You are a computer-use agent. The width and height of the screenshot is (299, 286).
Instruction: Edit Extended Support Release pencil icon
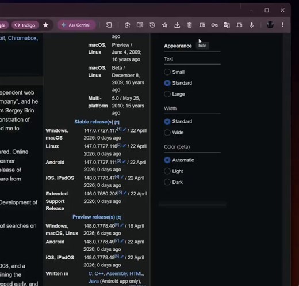pos(125,193)
